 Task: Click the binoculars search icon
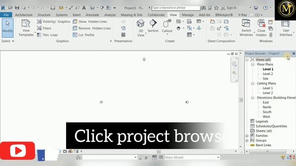(x=203, y=8)
